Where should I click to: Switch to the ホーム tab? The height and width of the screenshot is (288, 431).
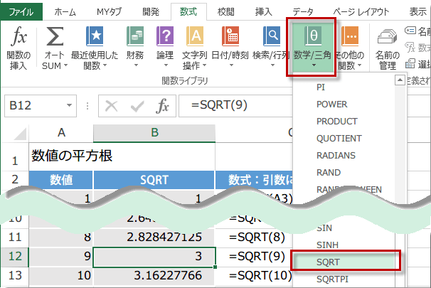(x=65, y=12)
